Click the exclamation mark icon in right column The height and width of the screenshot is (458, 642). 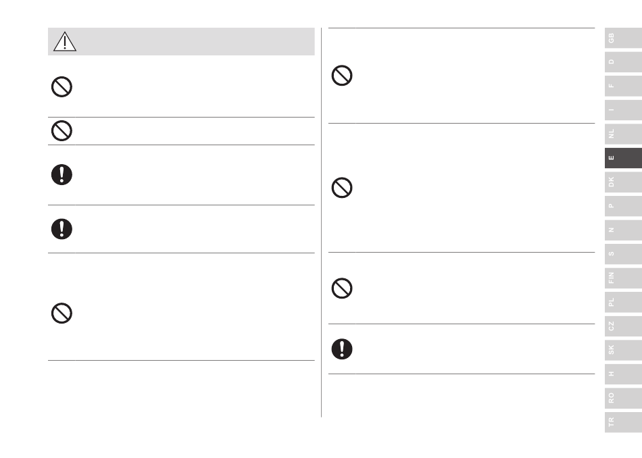[x=342, y=349]
